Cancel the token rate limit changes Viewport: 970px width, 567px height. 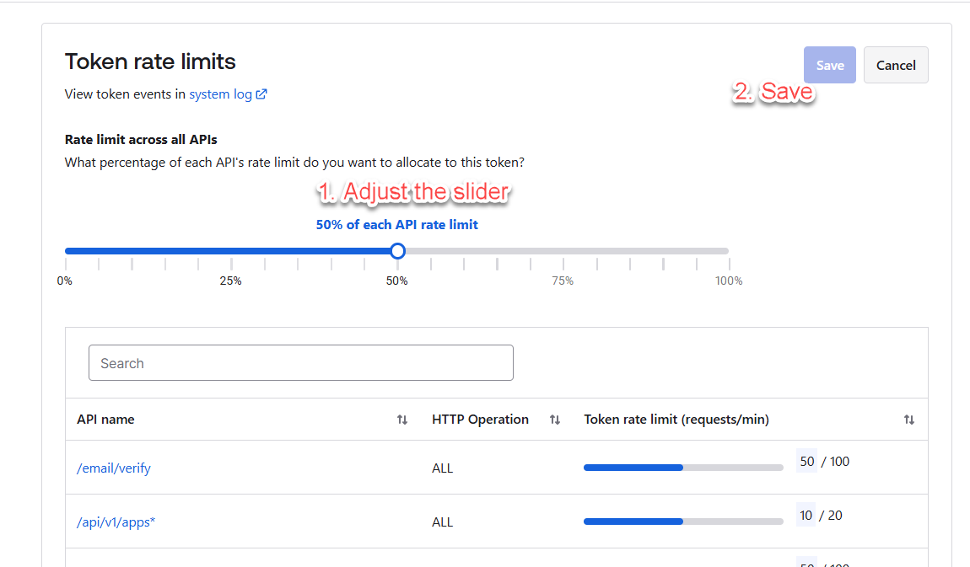click(895, 65)
